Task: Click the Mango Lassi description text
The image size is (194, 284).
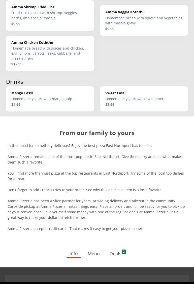Action: 42,99
